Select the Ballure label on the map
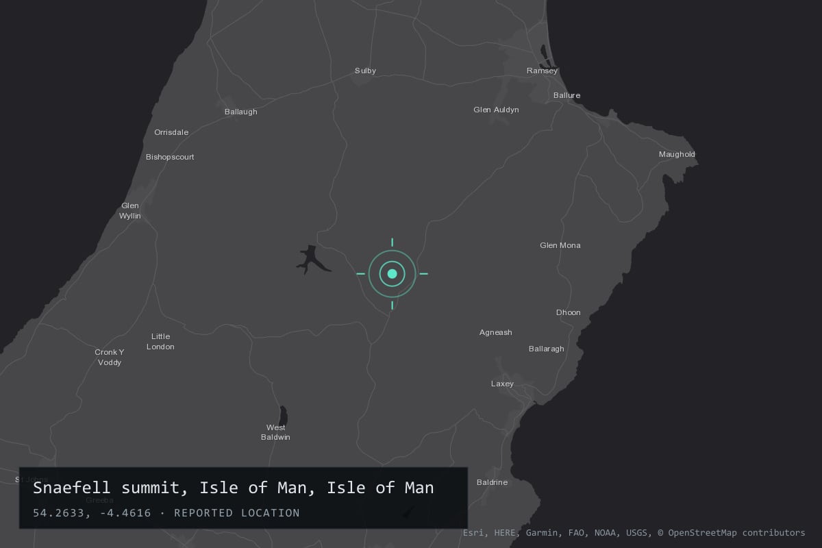Viewport: 822px width, 548px height. (x=566, y=95)
